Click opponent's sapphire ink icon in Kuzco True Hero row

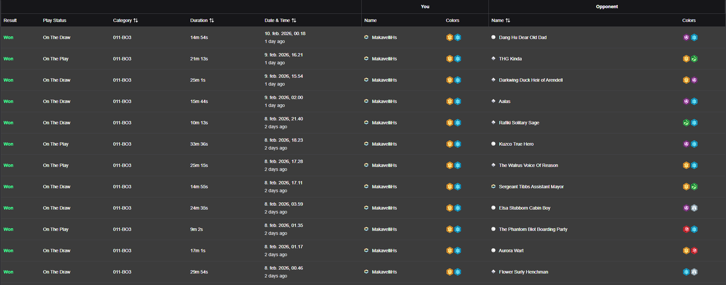point(695,144)
